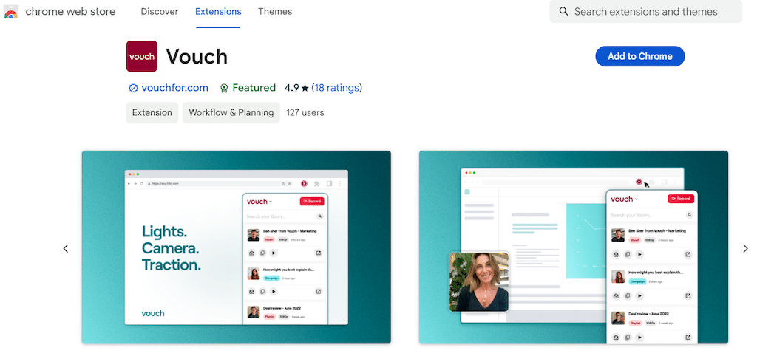
Task: Open the second screenshot with woman's video
Action: [x=574, y=247]
